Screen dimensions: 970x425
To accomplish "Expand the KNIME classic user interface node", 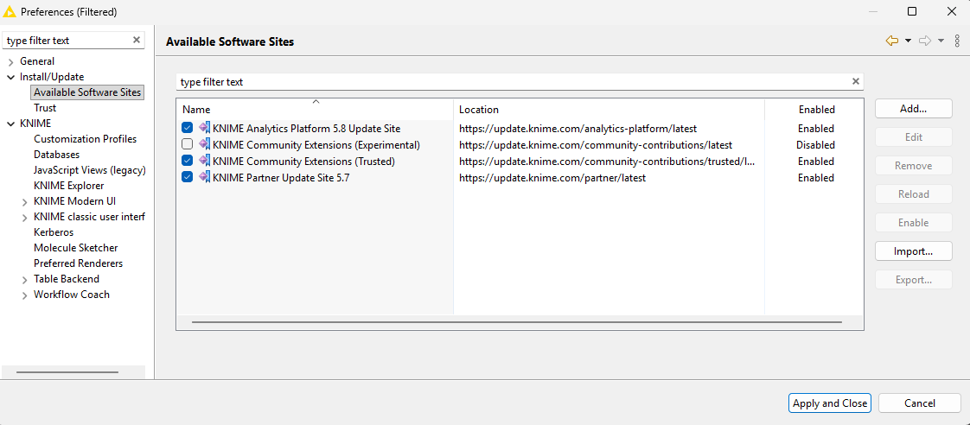I will pos(25,218).
